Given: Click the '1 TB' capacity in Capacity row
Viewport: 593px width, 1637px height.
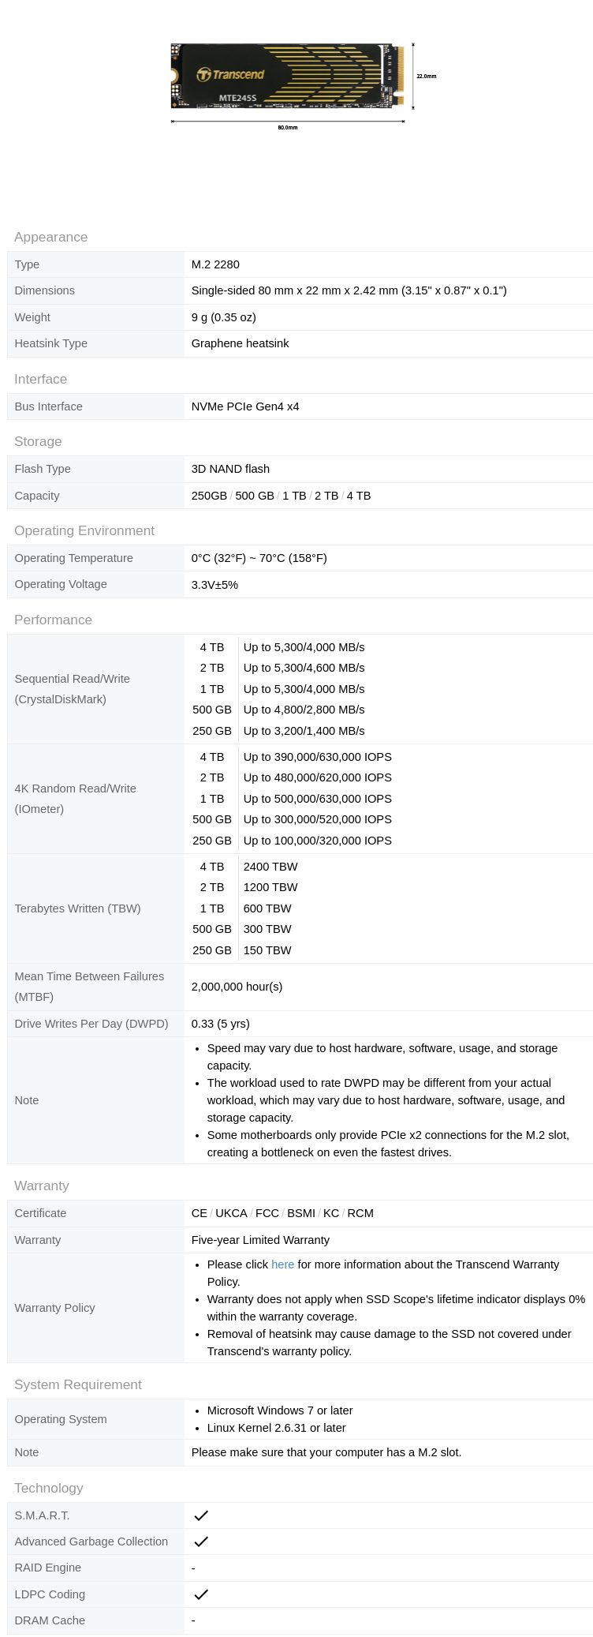Looking at the screenshot, I should (294, 496).
